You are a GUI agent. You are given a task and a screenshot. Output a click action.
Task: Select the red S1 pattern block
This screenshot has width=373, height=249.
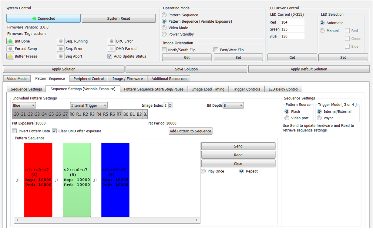38,180
